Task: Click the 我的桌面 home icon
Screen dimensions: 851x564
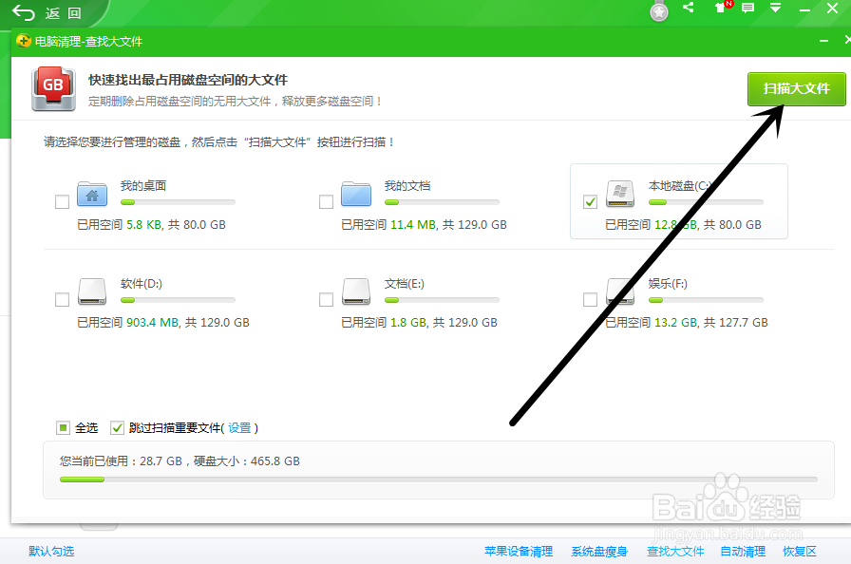Action: pyautogui.click(x=91, y=194)
